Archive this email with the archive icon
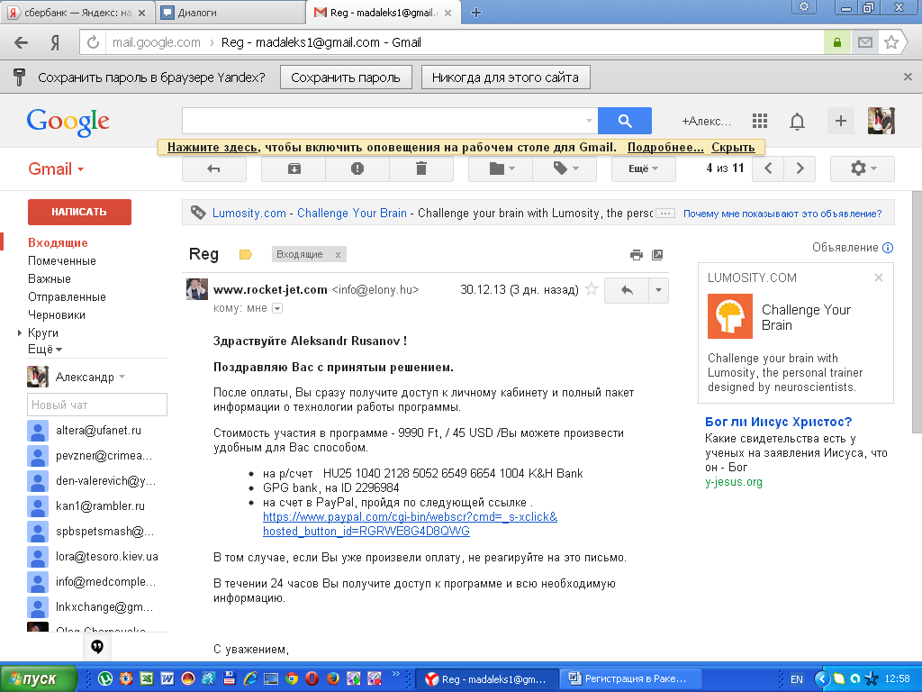The image size is (922, 692). pos(294,168)
